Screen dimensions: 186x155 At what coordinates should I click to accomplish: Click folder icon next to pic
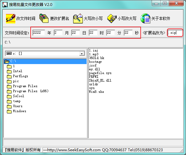(x=9, y=82)
